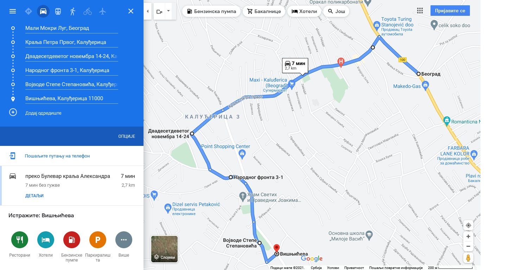Open ДЕТАЉИ route details link
The height and width of the screenshot is (270, 510).
tap(34, 196)
